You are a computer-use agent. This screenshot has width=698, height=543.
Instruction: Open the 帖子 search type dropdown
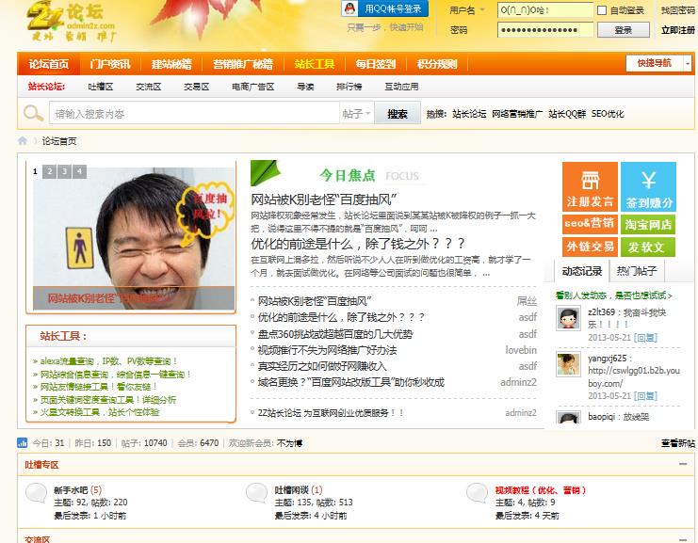point(357,114)
